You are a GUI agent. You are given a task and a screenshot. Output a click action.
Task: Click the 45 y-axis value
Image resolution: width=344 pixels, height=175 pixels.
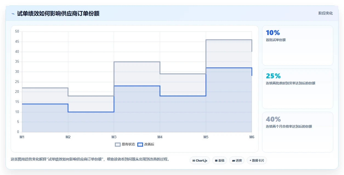point(17,42)
